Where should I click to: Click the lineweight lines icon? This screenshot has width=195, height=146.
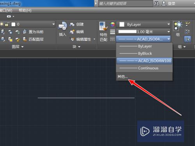[112, 32]
